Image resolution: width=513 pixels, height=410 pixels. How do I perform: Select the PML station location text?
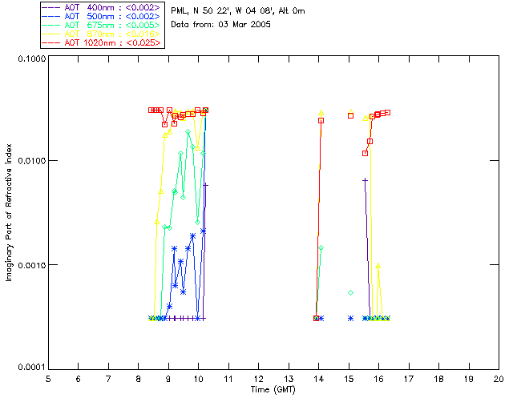point(238,11)
